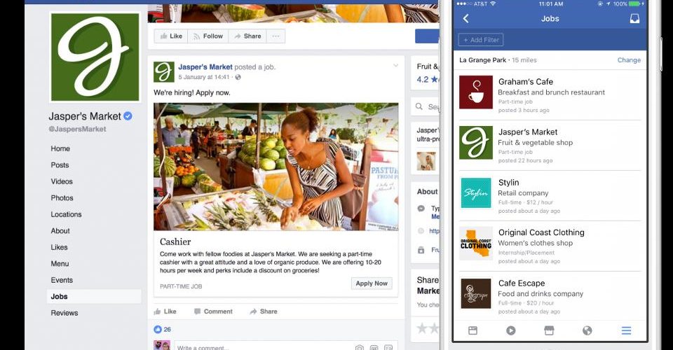Tap Change next to La Grange Park
The width and height of the screenshot is (673, 350).
click(629, 60)
